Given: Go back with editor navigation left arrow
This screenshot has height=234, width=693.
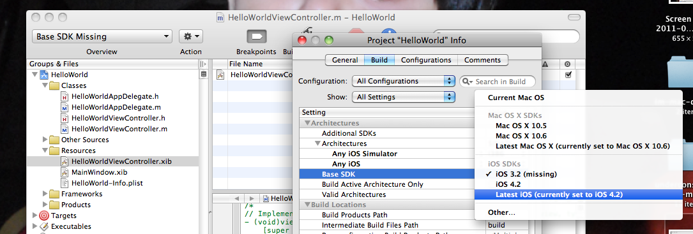Looking at the screenshot, I should [x=236, y=199].
